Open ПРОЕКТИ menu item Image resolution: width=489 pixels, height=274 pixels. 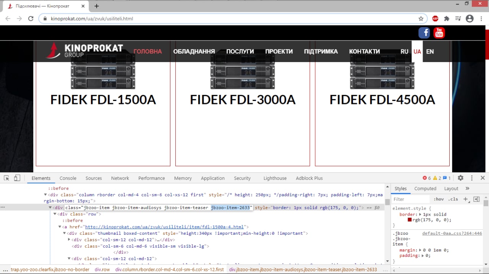tap(279, 51)
